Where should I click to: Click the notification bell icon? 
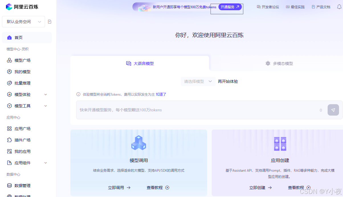click(339, 7)
